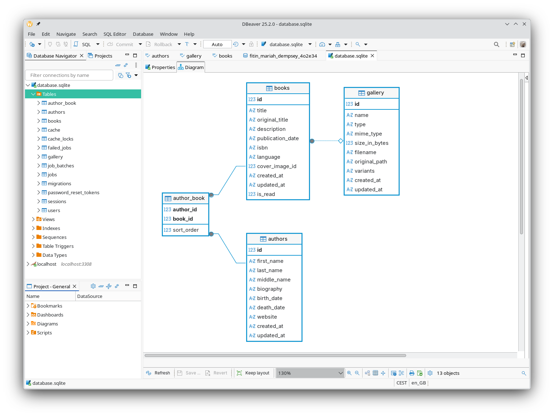The height and width of the screenshot is (417, 554).
Task: Toggle Keep layout option
Action: pos(253,373)
